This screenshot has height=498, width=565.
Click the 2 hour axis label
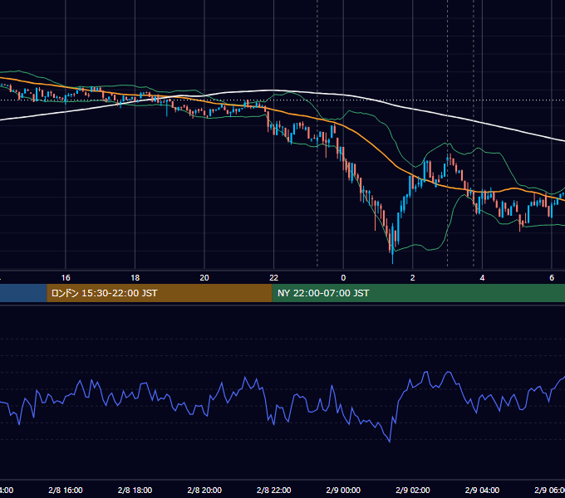[x=413, y=277]
